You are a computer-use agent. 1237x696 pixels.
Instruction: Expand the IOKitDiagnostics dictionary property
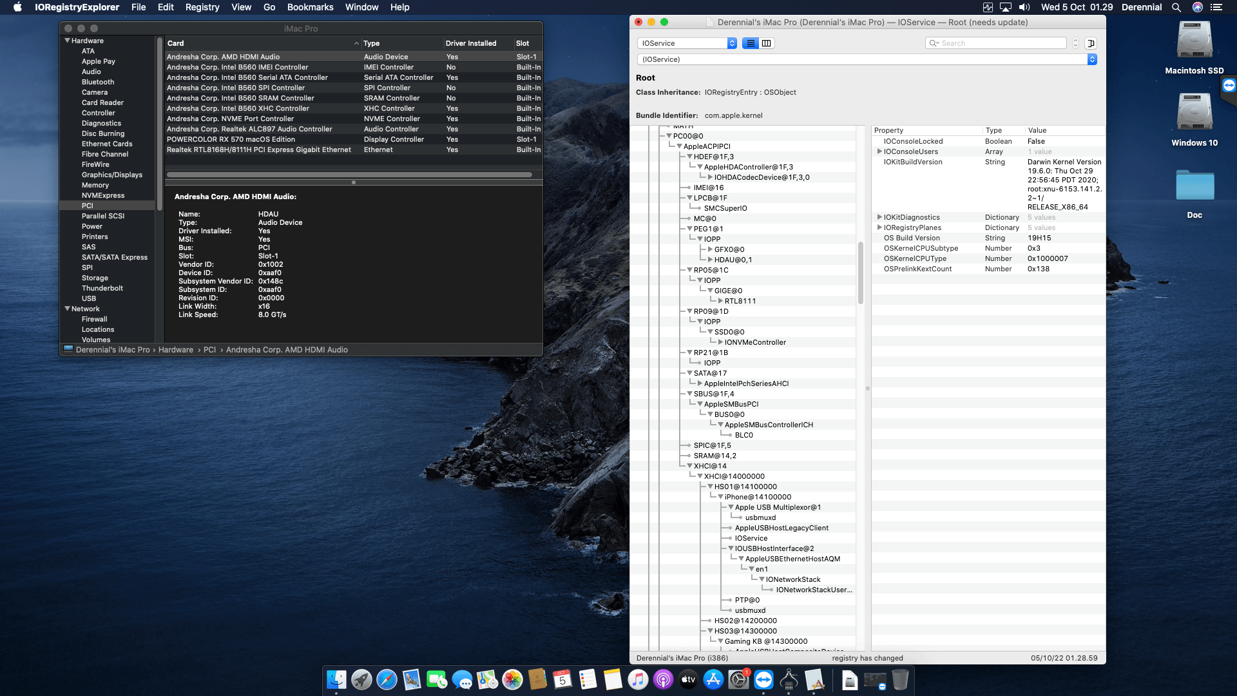click(880, 217)
